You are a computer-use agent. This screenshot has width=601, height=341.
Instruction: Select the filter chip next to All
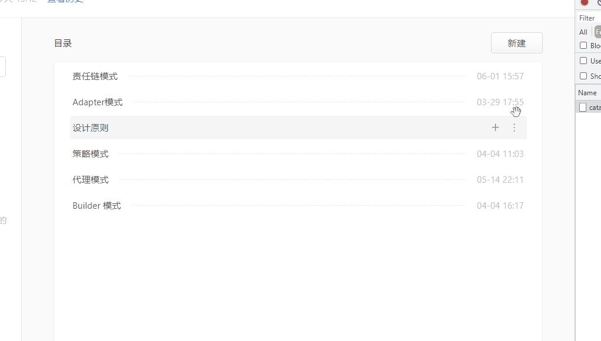pyautogui.click(x=597, y=32)
